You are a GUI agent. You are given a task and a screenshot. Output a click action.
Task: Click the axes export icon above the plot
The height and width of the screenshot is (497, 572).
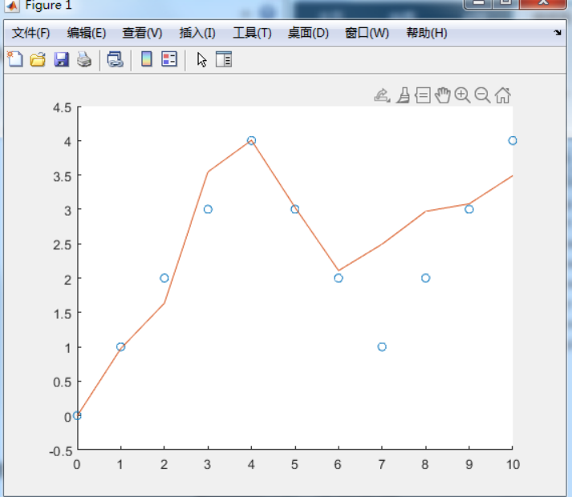382,95
